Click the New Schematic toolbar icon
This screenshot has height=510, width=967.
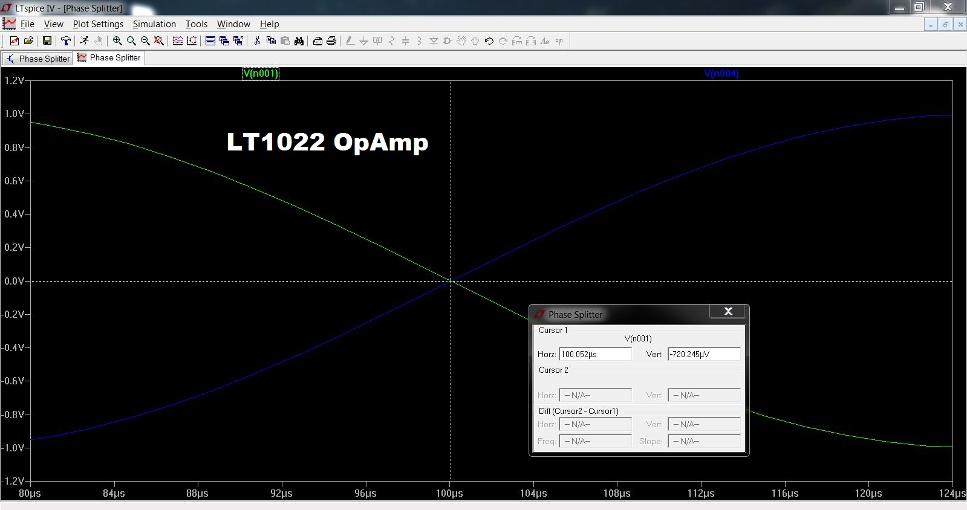click(15, 41)
